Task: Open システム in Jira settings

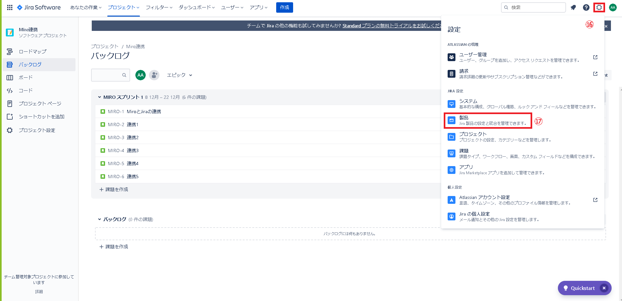Action: tap(468, 101)
